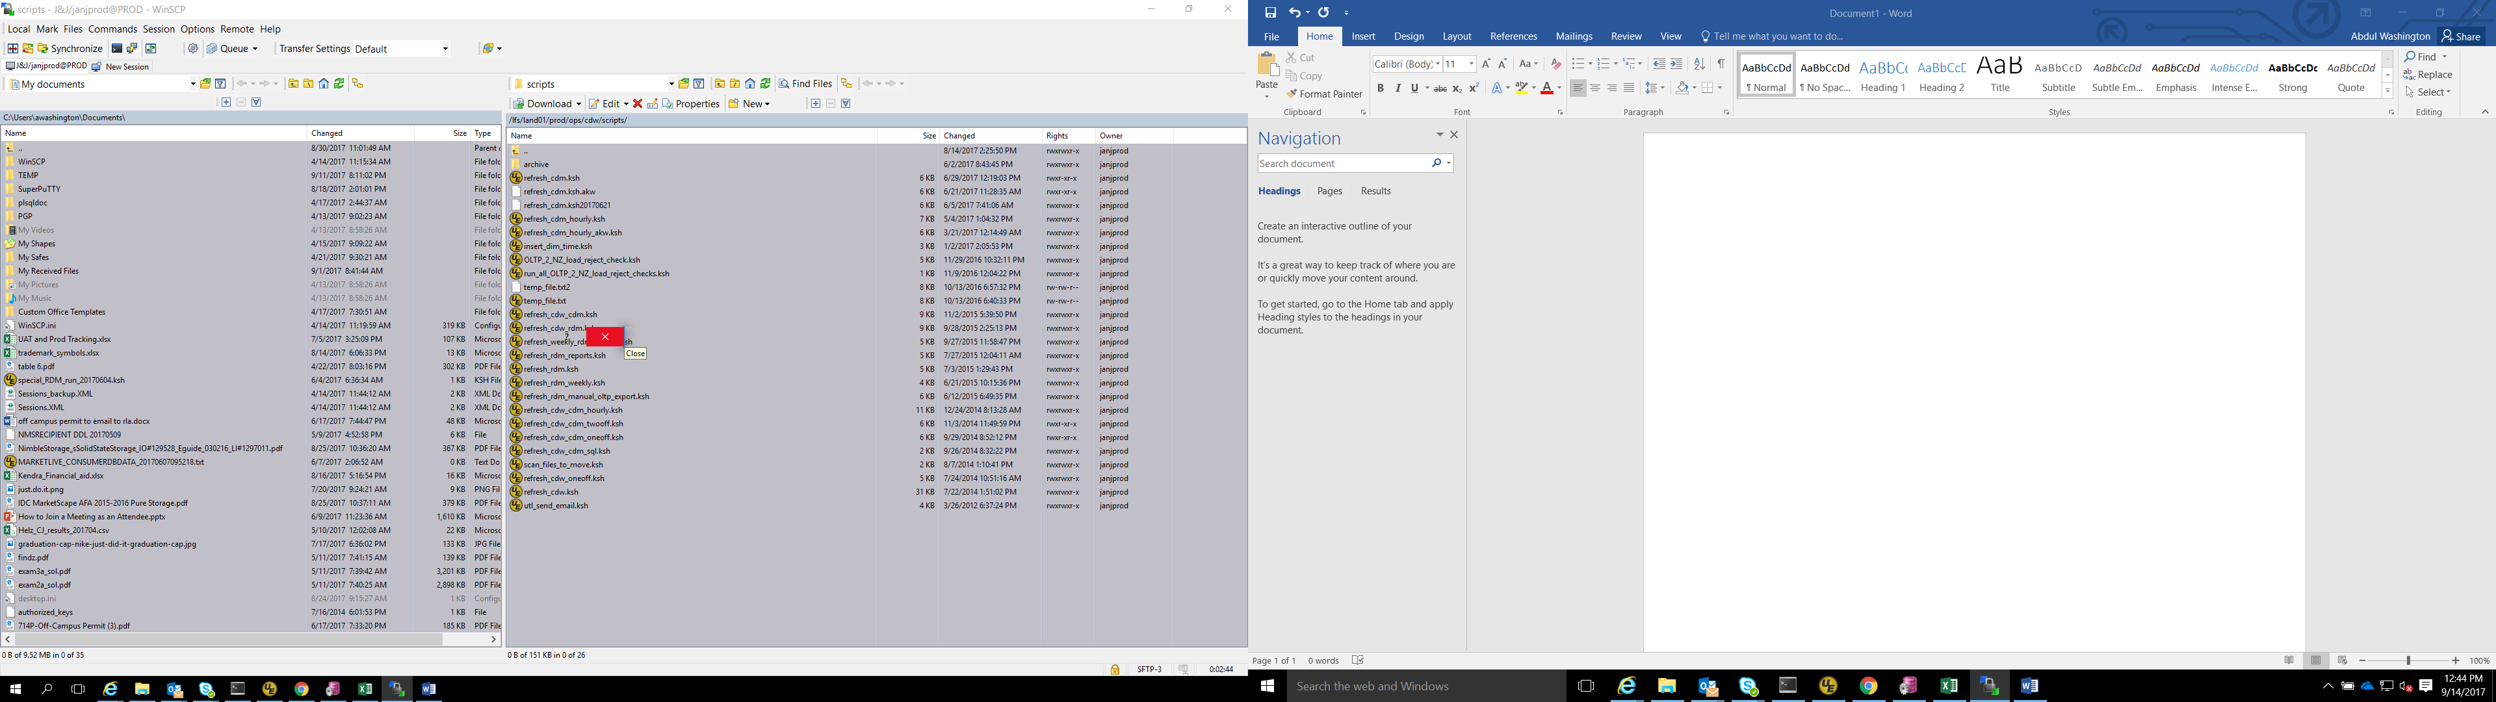Switch to the Insert ribbon tab
The width and height of the screenshot is (2496, 702).
(1363, 37)
